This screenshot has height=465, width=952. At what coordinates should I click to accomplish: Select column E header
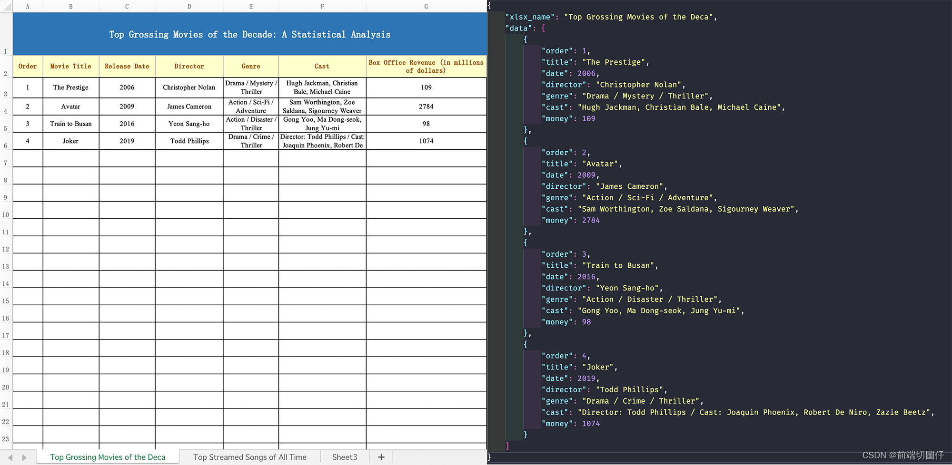(x=251, y=6)
